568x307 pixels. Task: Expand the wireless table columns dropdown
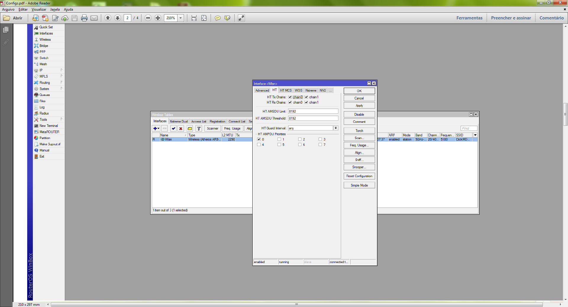click(475, 135)
